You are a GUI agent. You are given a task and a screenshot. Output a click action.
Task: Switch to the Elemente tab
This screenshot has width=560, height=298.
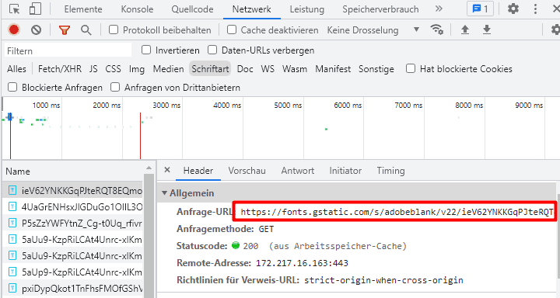[83, 9]
